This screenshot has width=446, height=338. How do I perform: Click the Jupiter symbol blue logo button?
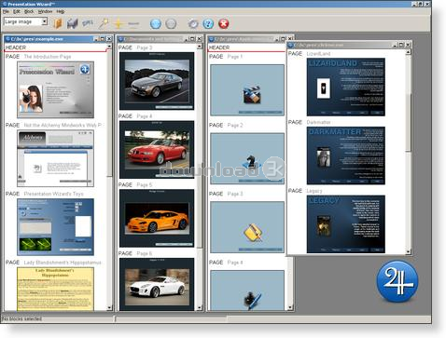(x=397, y=282)
